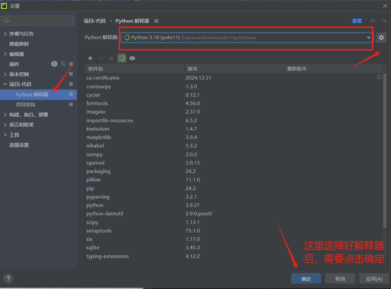Select the typing-extensions package row
Viewport: 391px width, 289px height.
(234, 256)
